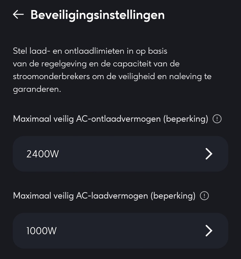Click the chevron on the 2400W row
Image resolution: width=241 pixels, height=259 pixels.
coord(209,154)
